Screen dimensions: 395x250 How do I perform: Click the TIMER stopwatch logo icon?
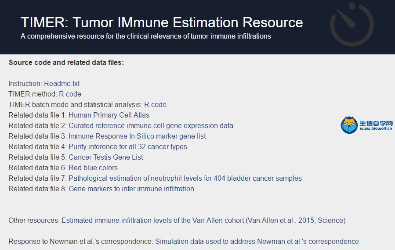352,25
